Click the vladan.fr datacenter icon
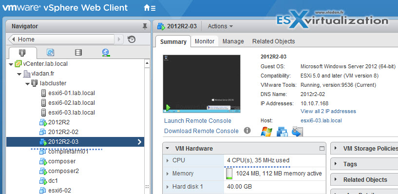Screen dimensions: 398x194 pyautogui.click(x=26, y=74)
